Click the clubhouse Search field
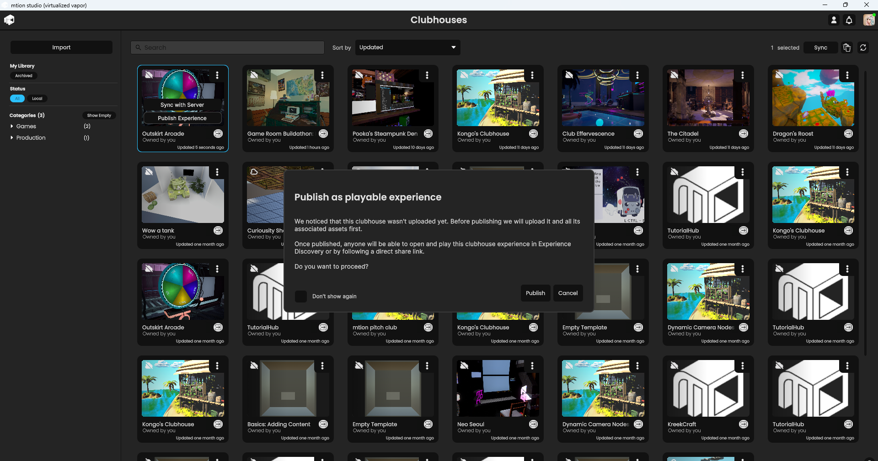This screenshot has width=878, height=461. 228,48
